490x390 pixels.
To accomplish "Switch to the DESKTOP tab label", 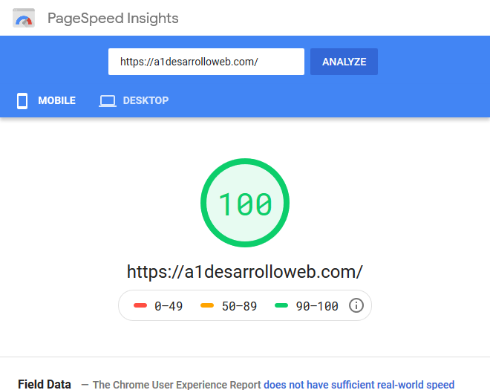I will point(146,100).
